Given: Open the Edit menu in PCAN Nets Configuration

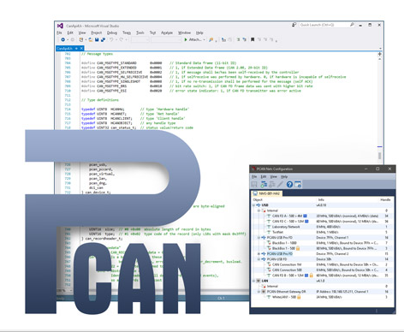Looking at the screenshot, I should tap(264, 176).
